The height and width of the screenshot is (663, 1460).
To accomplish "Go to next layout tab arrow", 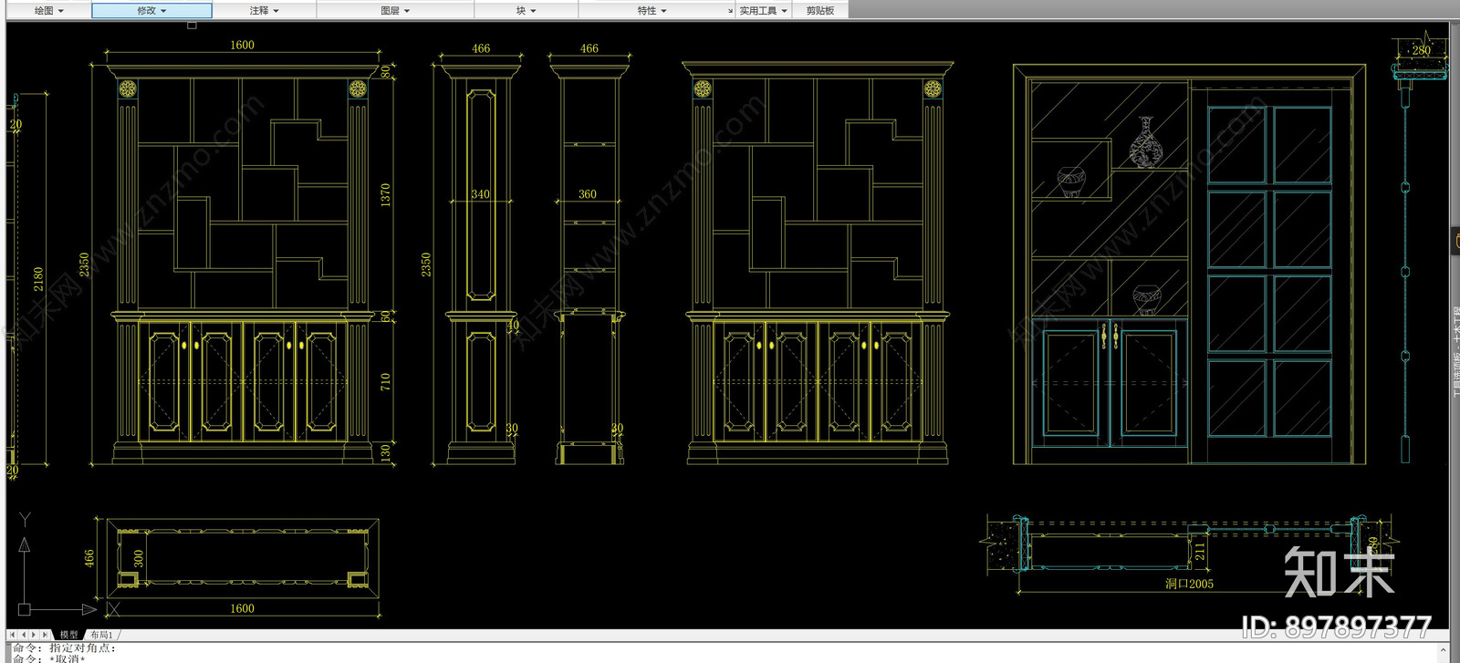I will click(x=35, y=634).
